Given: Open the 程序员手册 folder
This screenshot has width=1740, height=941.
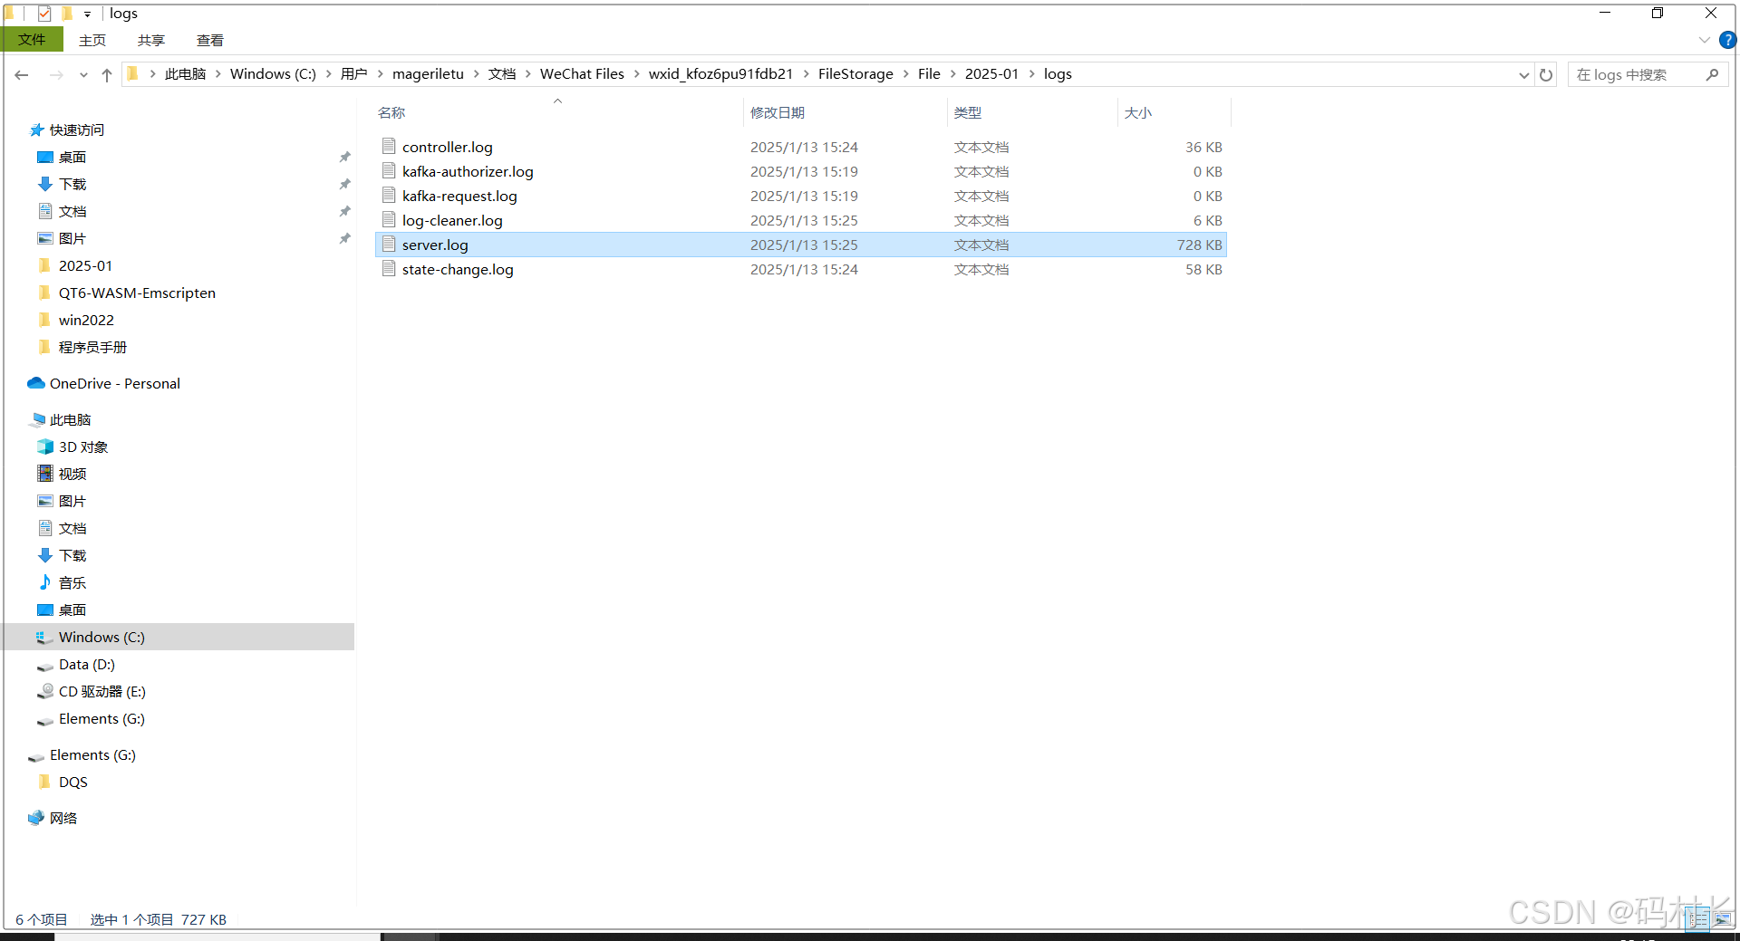Looking at the screenshot, I should (x=92, y=347).
